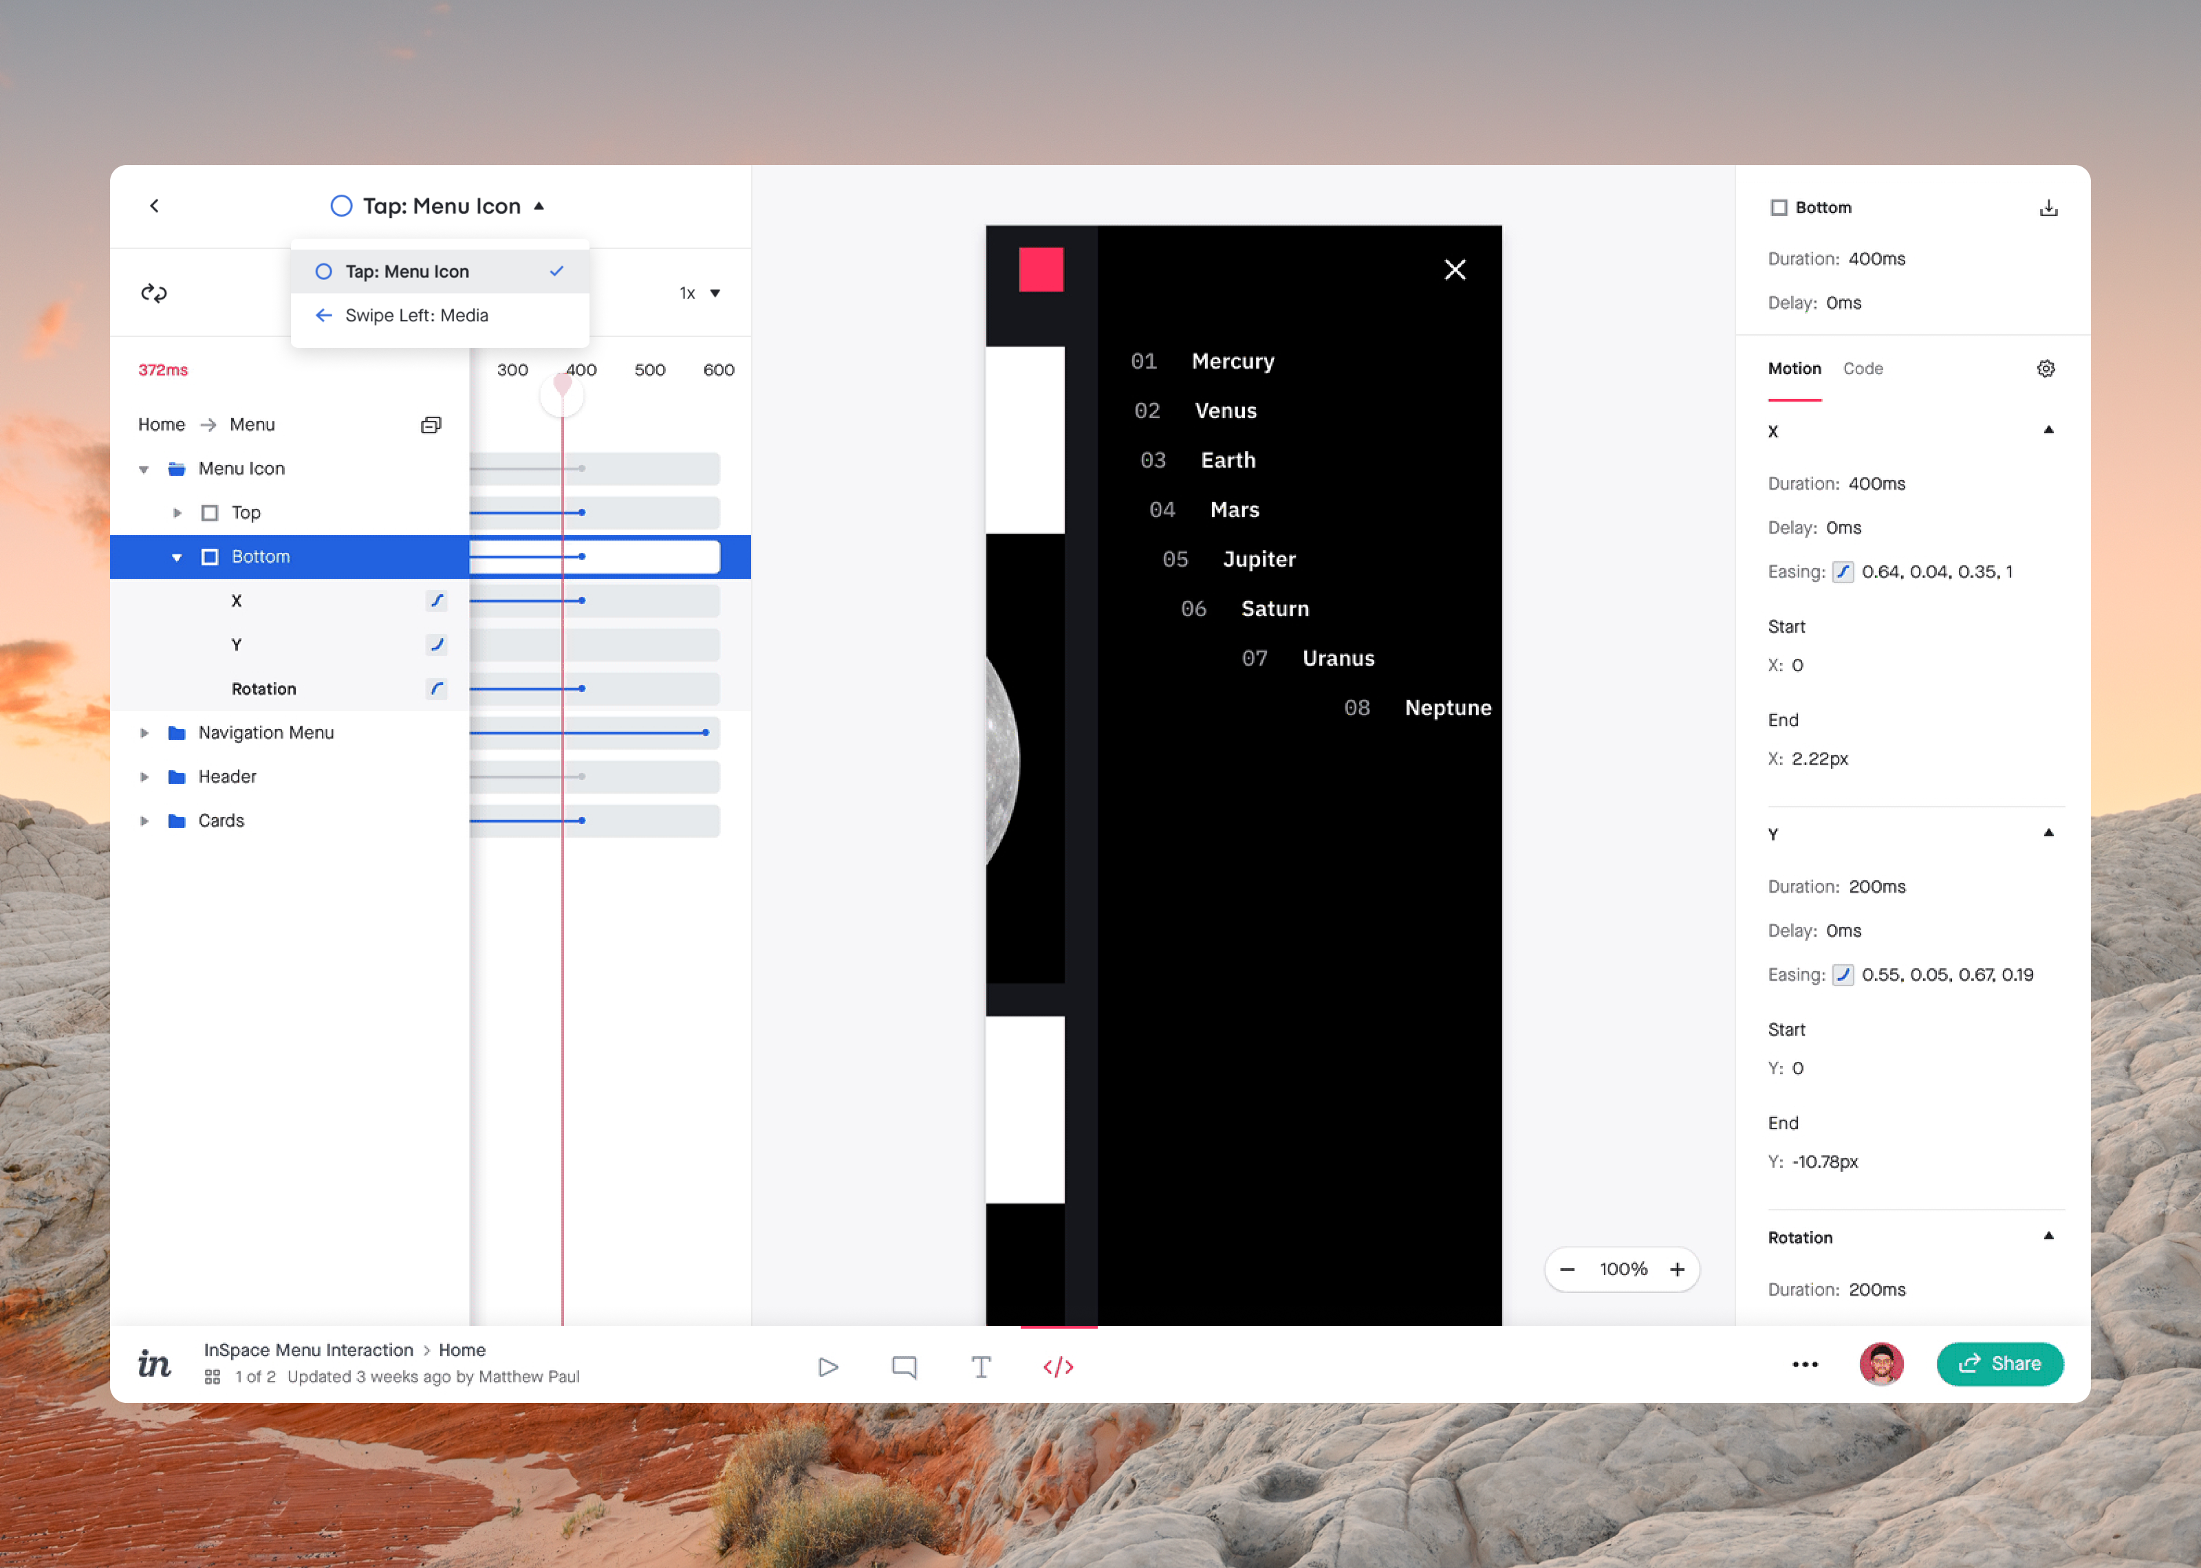The height and width of the screenshot is (1568, 2201).
Task: Click the download icon in Bottom panel
Action: [2048, 208]
